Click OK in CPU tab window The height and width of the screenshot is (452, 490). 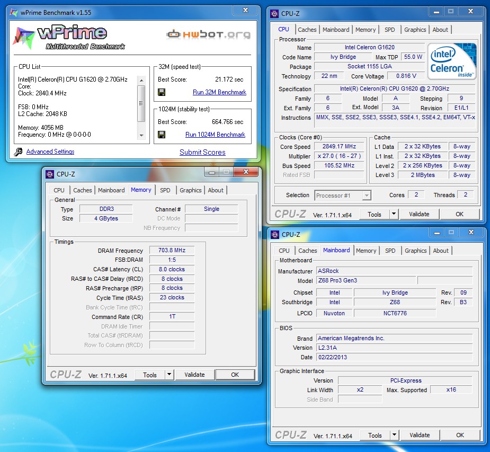[x=459, y=214]
